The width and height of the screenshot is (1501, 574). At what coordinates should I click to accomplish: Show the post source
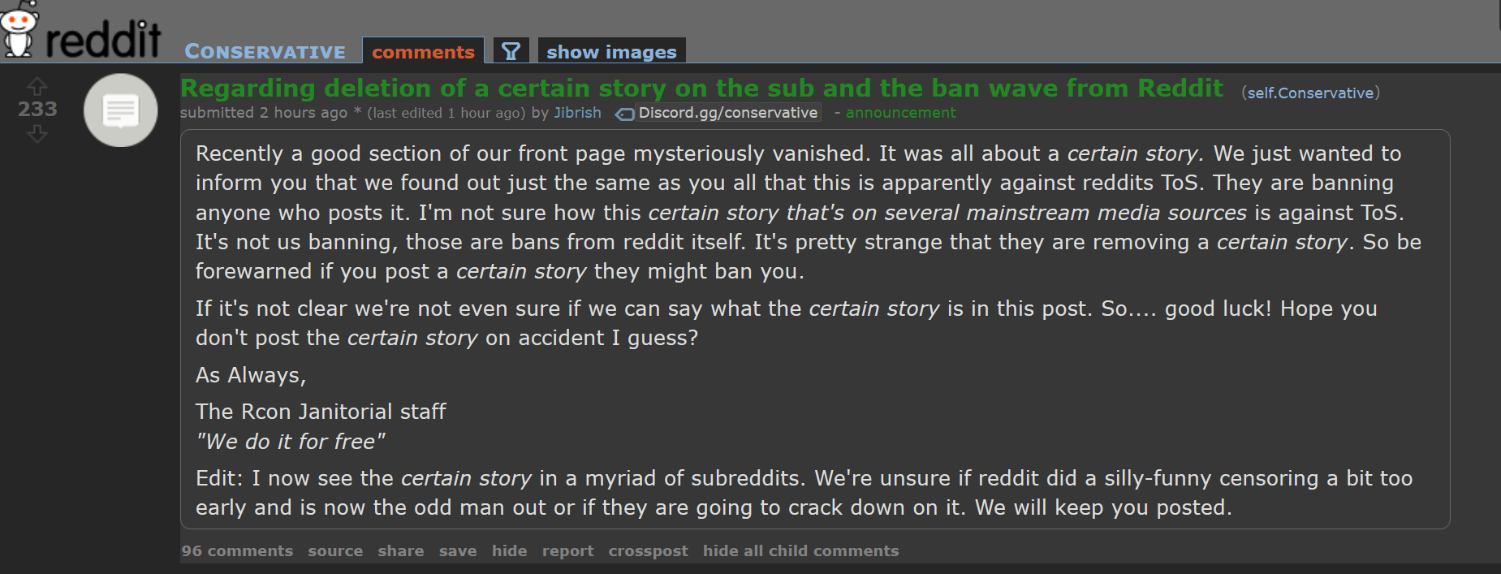335,550
